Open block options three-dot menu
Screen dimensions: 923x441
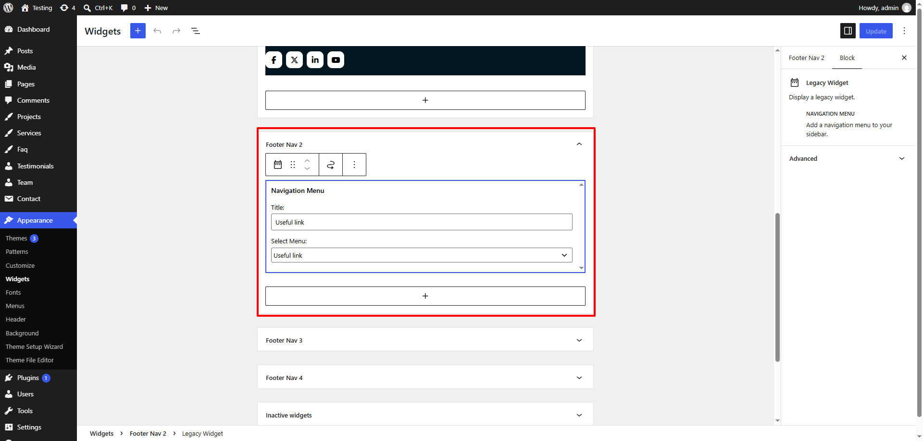pos(354,165)
